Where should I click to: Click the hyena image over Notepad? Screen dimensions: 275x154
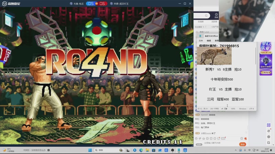tap(214, 56)
